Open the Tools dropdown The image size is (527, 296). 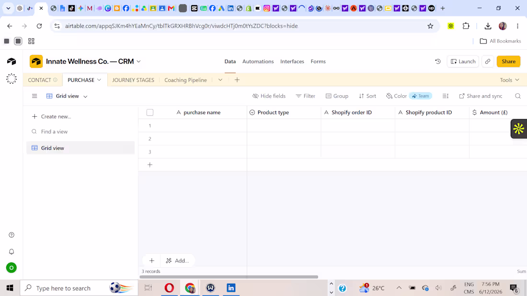(x=509, y=80)
